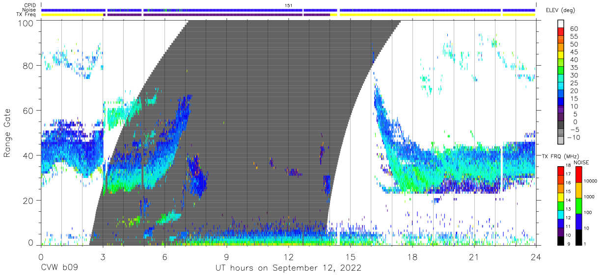Click the red block of the NOISE colorbar

tap(578, 175)
